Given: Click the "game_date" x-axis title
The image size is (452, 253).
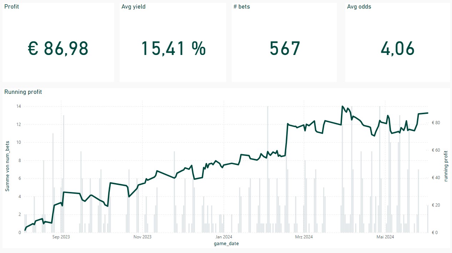Looking at the screenshot, I should (x=226, y=243).
